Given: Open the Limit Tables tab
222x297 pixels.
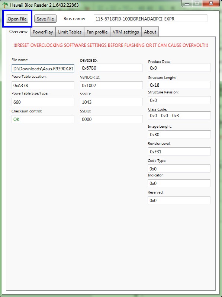Looking at the screenshot, I should point(70,32).
